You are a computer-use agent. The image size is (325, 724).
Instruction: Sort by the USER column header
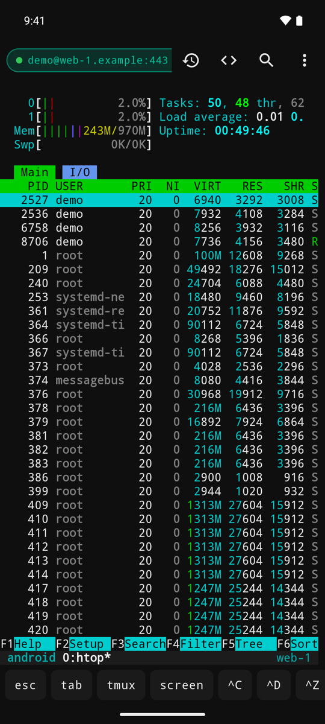click(69, 186)
